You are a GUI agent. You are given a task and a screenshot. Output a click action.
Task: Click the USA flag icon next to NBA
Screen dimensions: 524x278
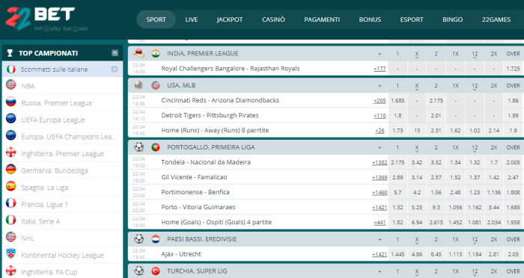[x=11, y=84]
